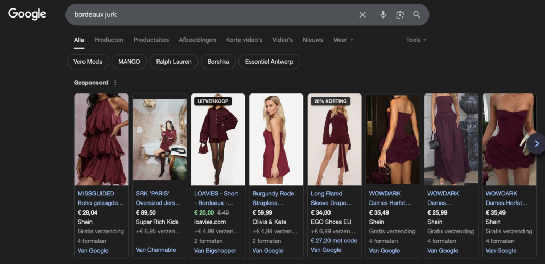545x264 pixels.
Task: Click Van Google under Olivia & Kate
Action: click(x=268, y=251)
